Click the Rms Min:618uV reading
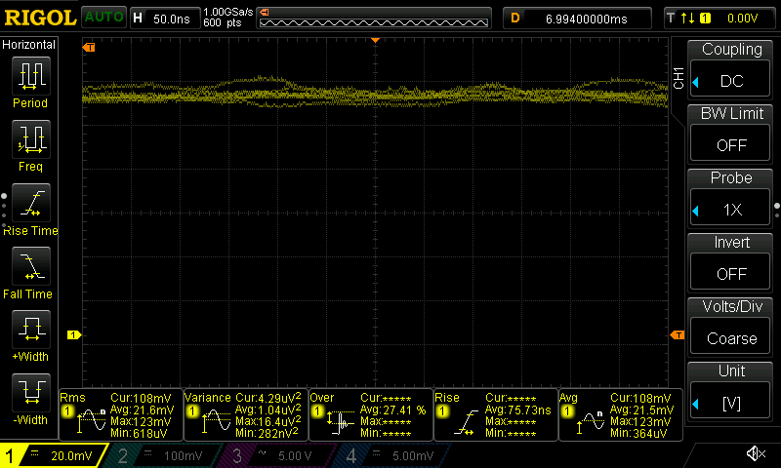This screenshot has width=781, height=468. 139,433
